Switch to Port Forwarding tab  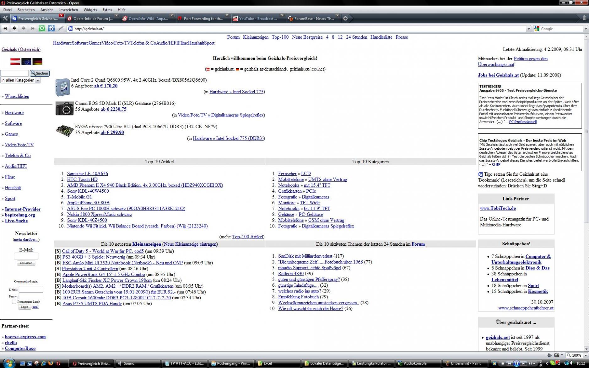point(203,19)
